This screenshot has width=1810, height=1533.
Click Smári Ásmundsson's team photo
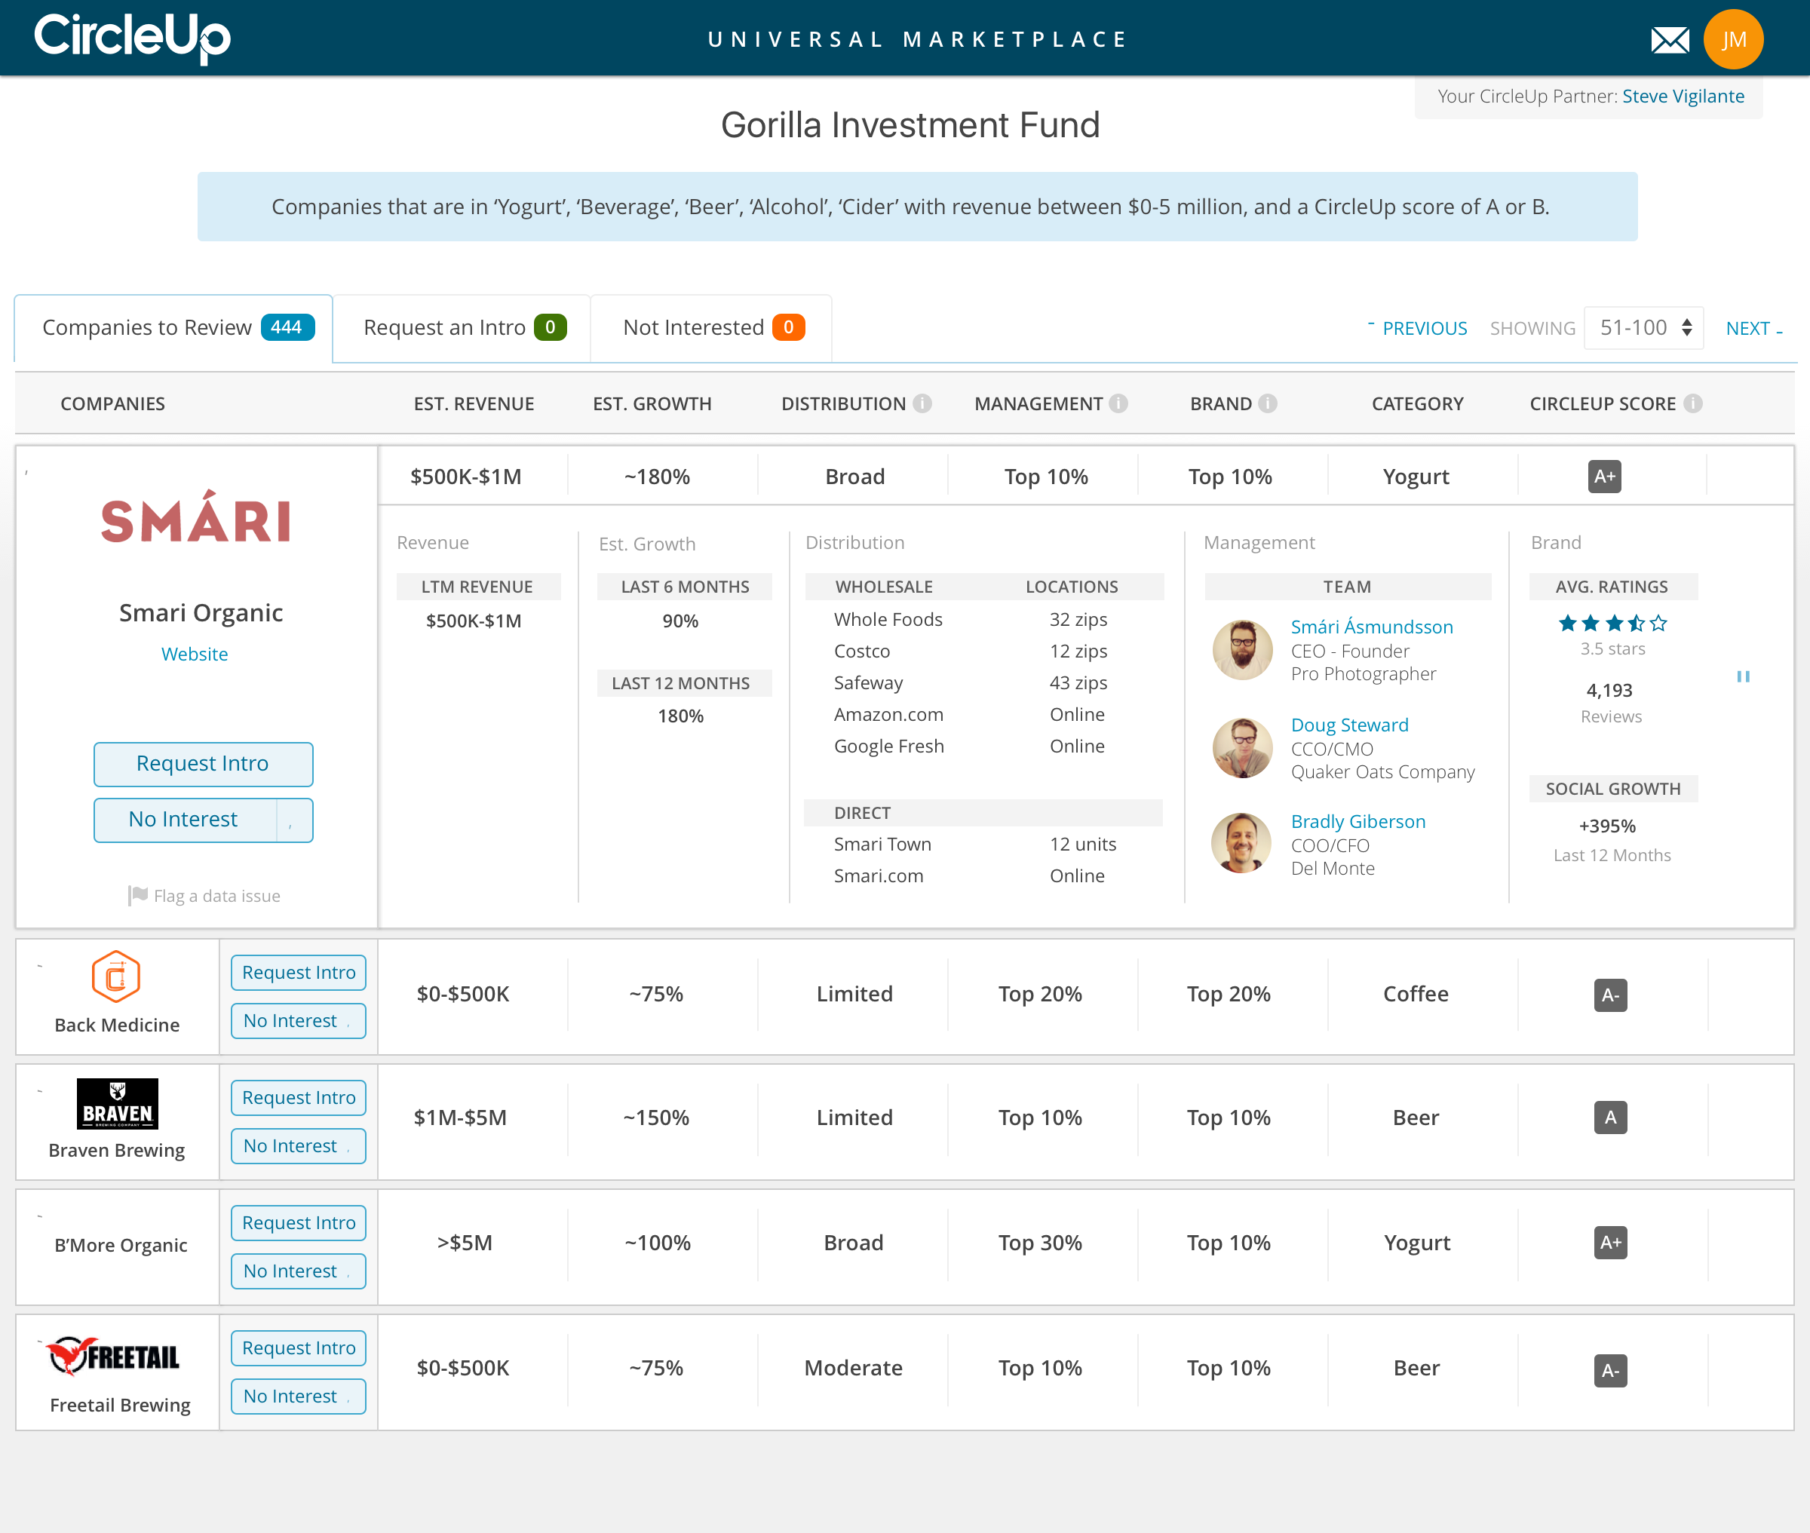tap(1241, 649)
